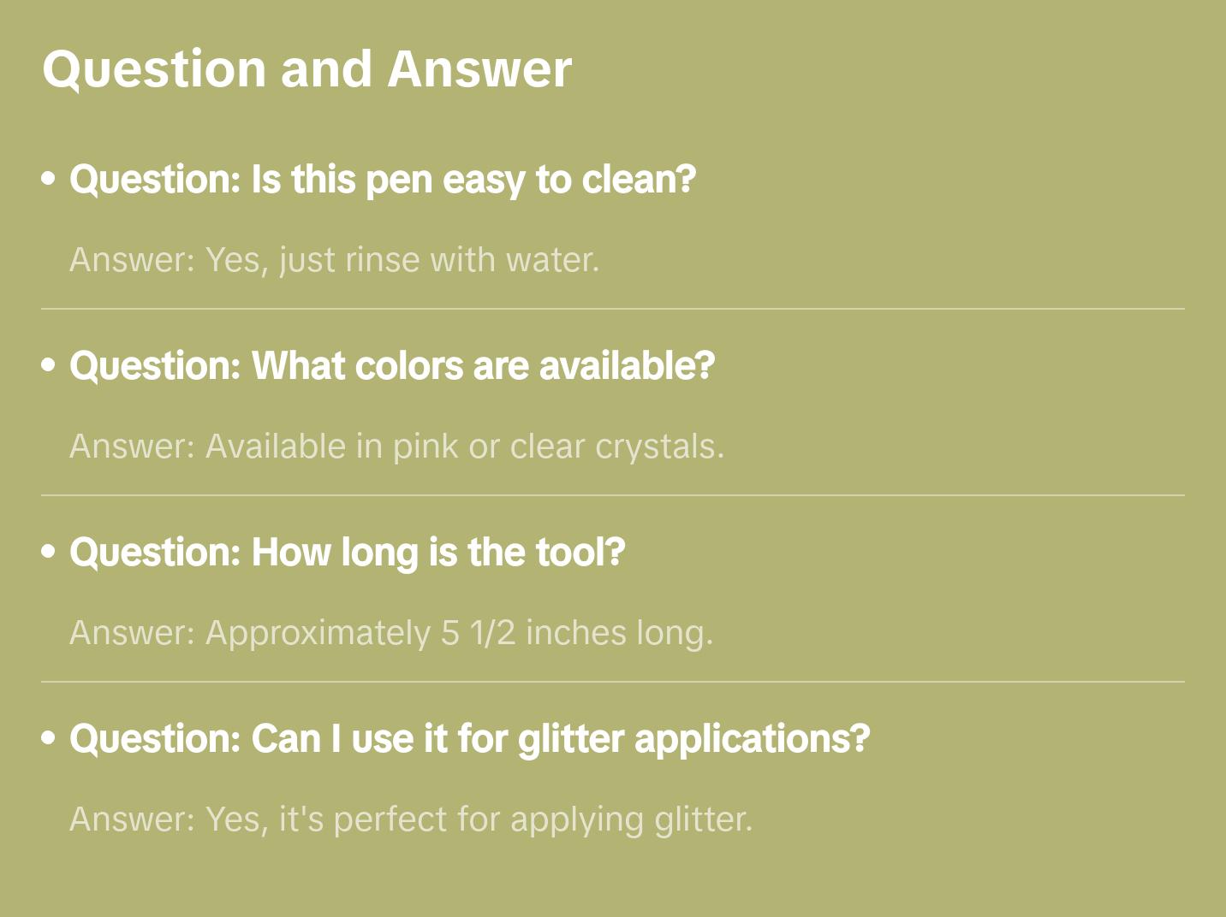Click the divider below the tool length answer
This screenshot has height=917, width=1226.
click(613, 682)
